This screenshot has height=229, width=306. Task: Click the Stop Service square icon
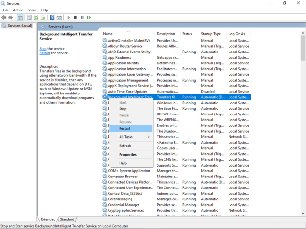[x=76, y=17]
